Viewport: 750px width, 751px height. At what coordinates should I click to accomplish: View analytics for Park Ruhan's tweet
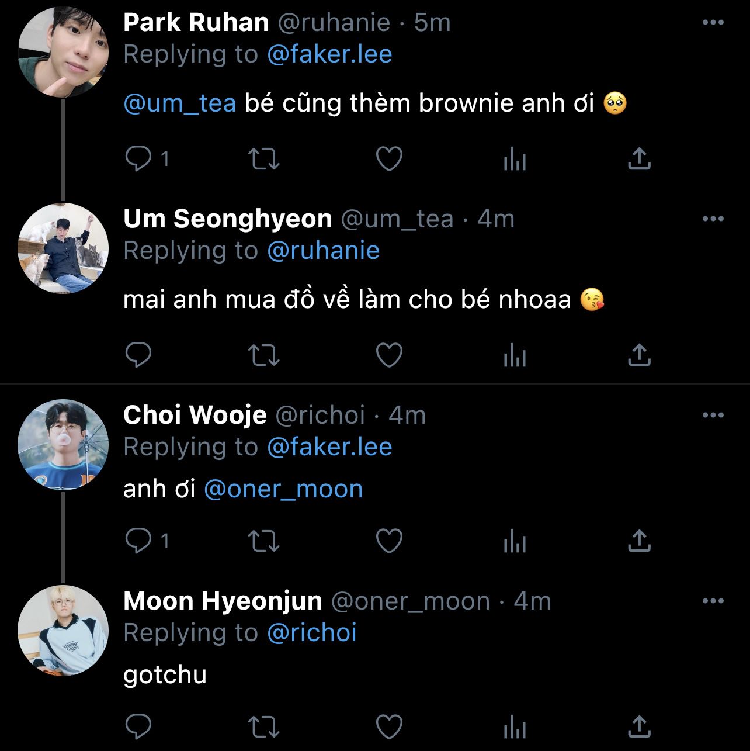pyautogui.click(x=515, y=158)
